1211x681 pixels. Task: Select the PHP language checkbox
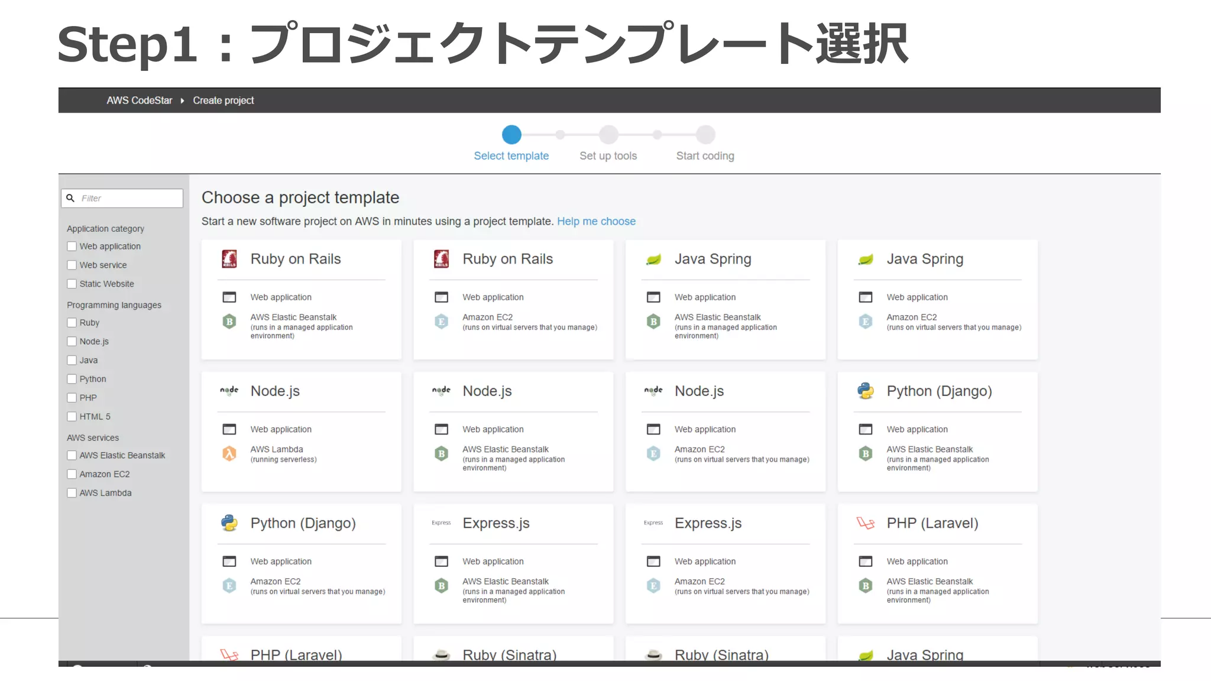[x=72, y=398]
